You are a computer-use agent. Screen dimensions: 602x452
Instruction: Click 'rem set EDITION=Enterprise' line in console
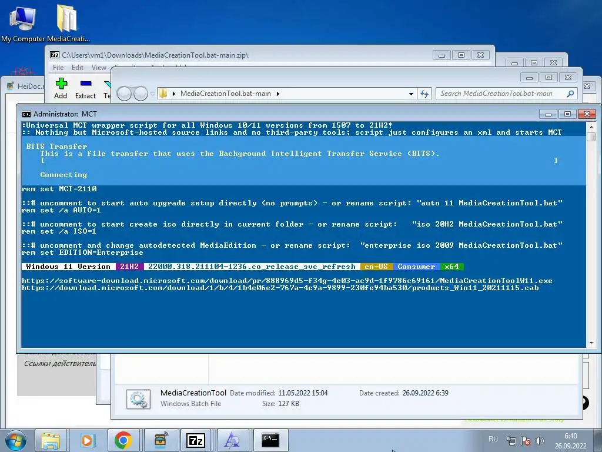pos(82,253)
